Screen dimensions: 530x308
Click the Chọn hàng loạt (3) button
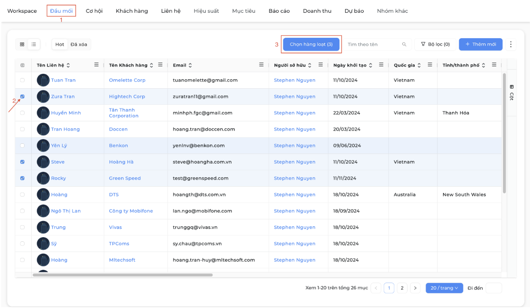(311, 44)
